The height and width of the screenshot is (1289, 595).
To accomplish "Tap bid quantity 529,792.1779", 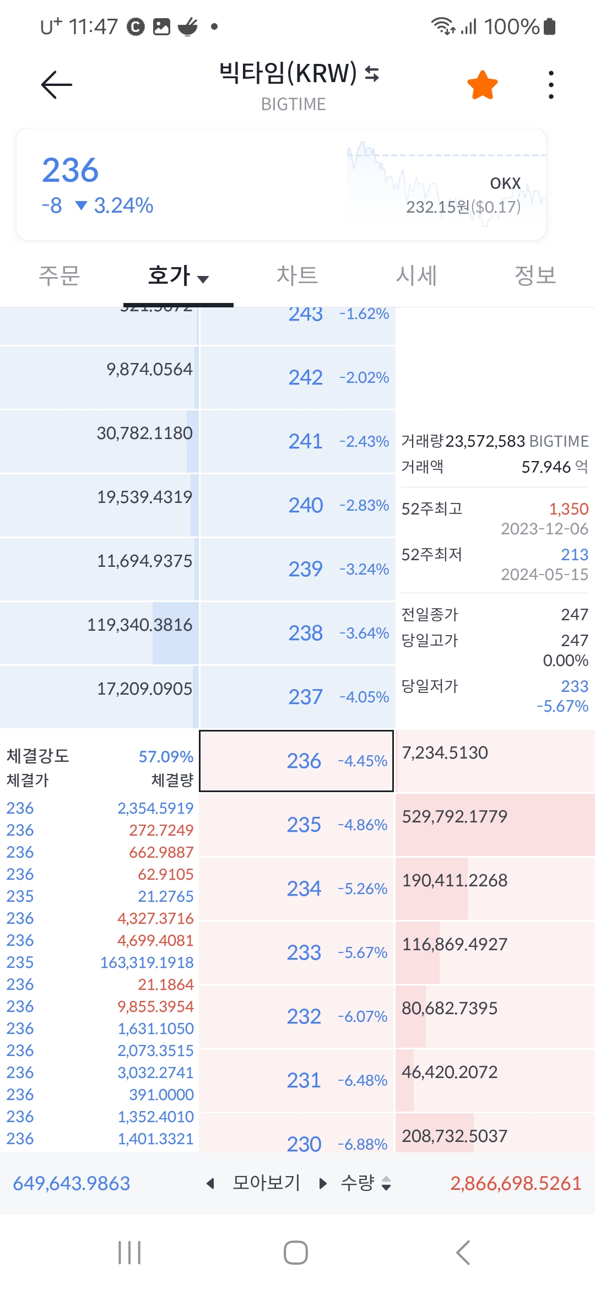I will 455,817.
